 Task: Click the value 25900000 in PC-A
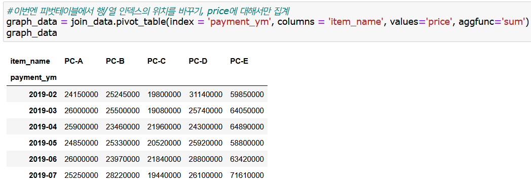click(x=81, y=126)
